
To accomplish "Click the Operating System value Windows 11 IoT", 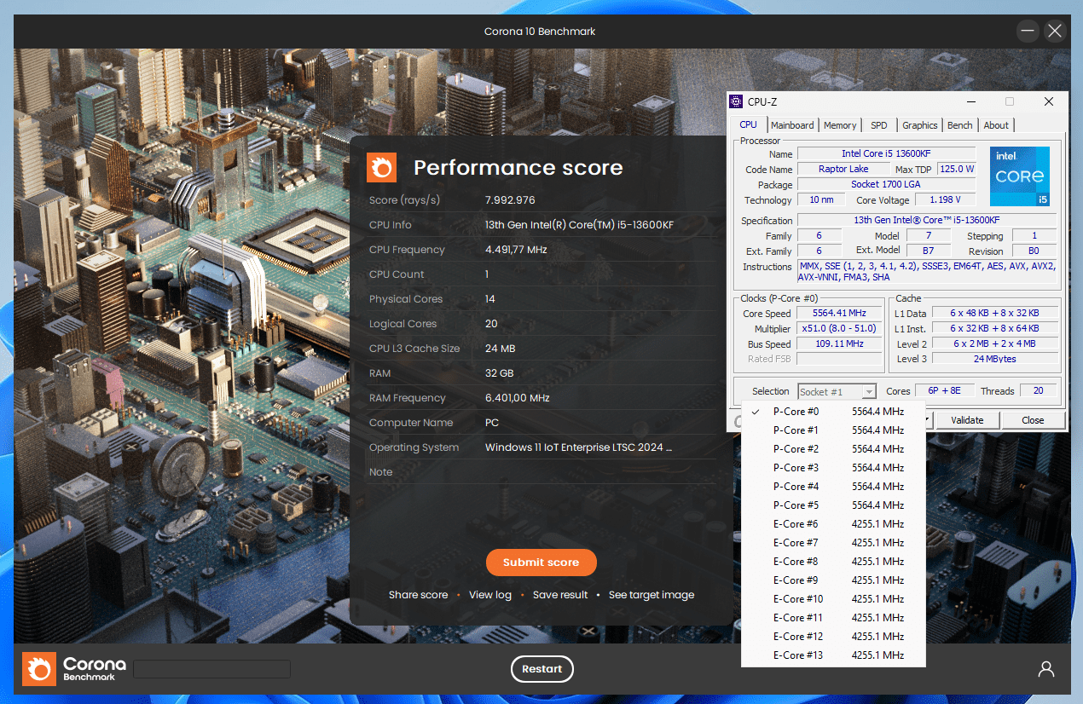I will 578,447.
